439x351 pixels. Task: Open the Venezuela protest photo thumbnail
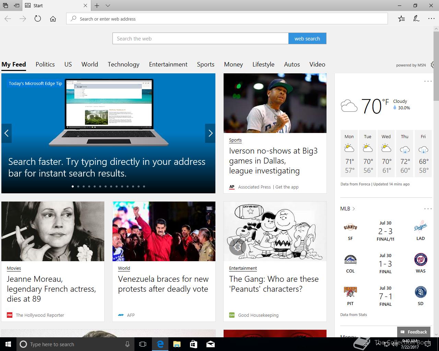[164, 231]
